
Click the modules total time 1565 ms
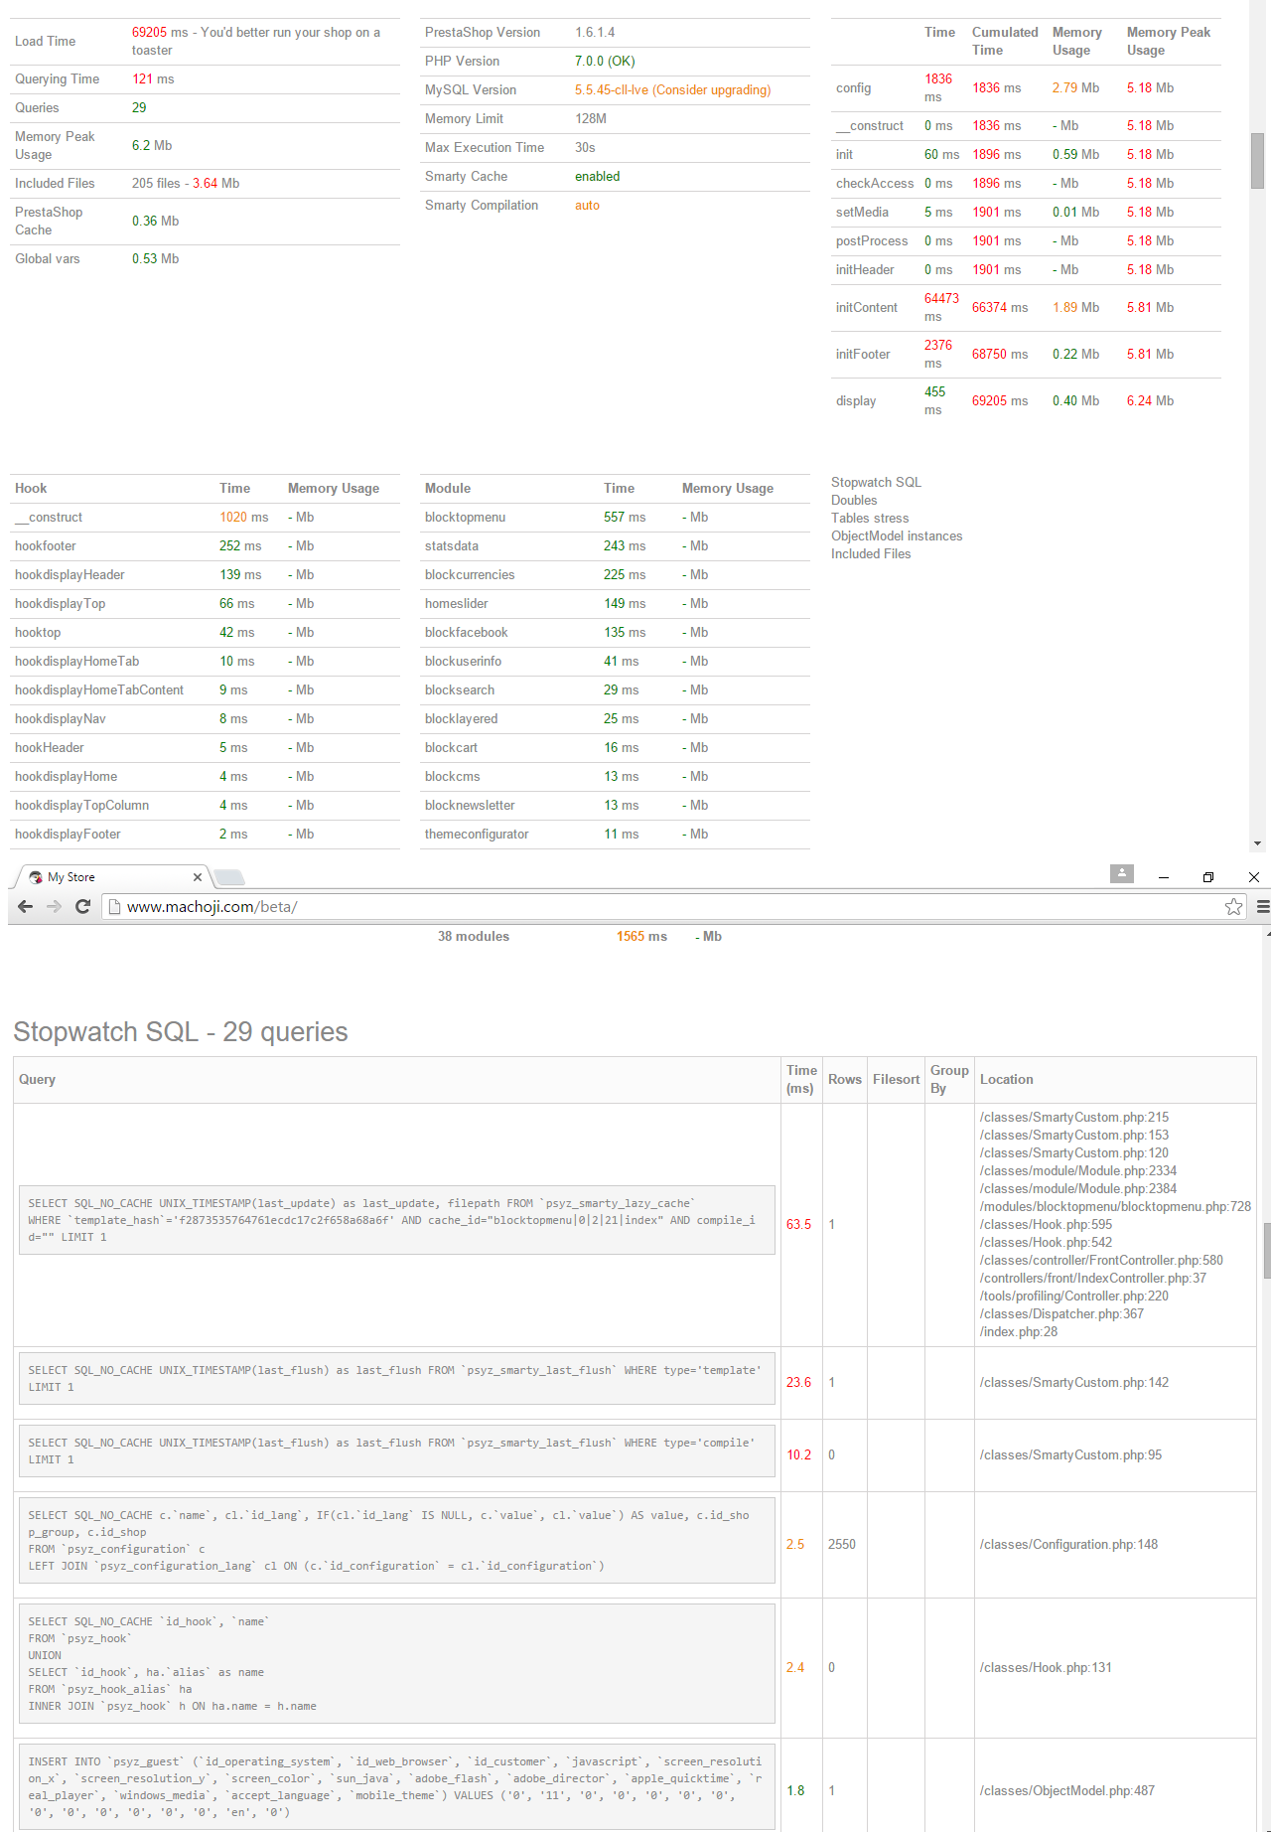(x=641, y=937)
